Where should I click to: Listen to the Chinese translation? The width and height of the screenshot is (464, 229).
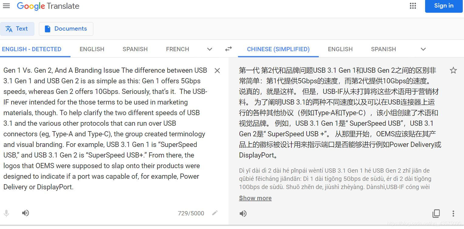point(243,214)
